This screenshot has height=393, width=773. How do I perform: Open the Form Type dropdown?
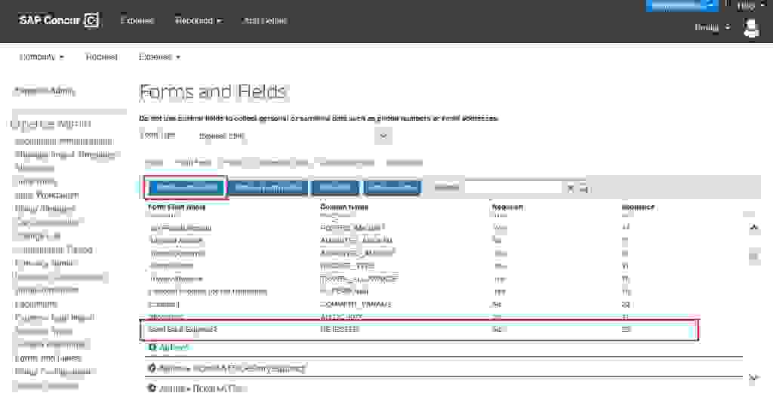(x=294, y=136)
